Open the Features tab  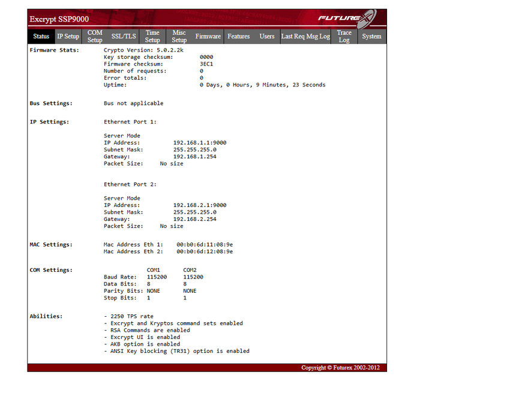tap(238, 36)
